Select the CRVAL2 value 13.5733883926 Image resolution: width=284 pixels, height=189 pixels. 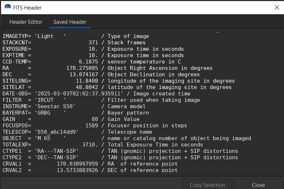point(77,170)
